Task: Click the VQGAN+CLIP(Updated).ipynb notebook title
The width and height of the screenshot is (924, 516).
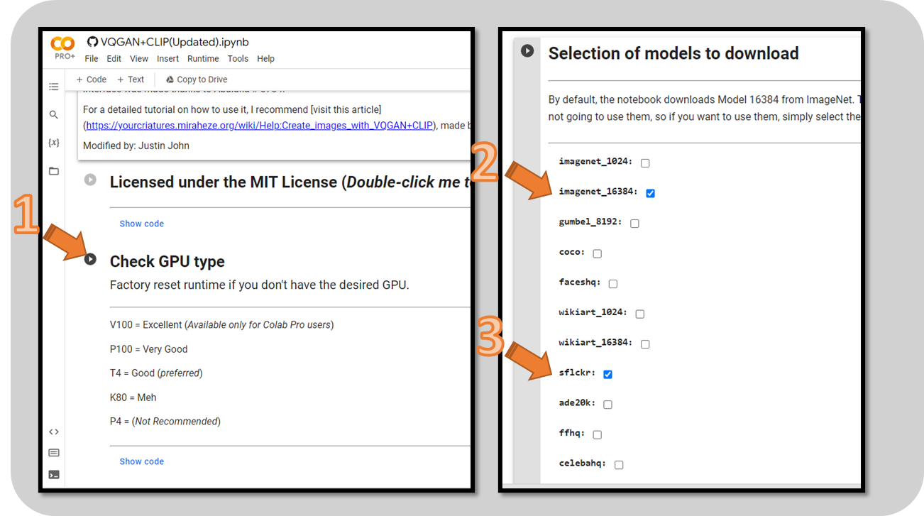Action: click(175, 42)
